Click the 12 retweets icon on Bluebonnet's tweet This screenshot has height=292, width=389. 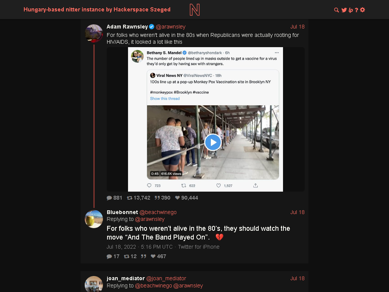tap(130, 256)
